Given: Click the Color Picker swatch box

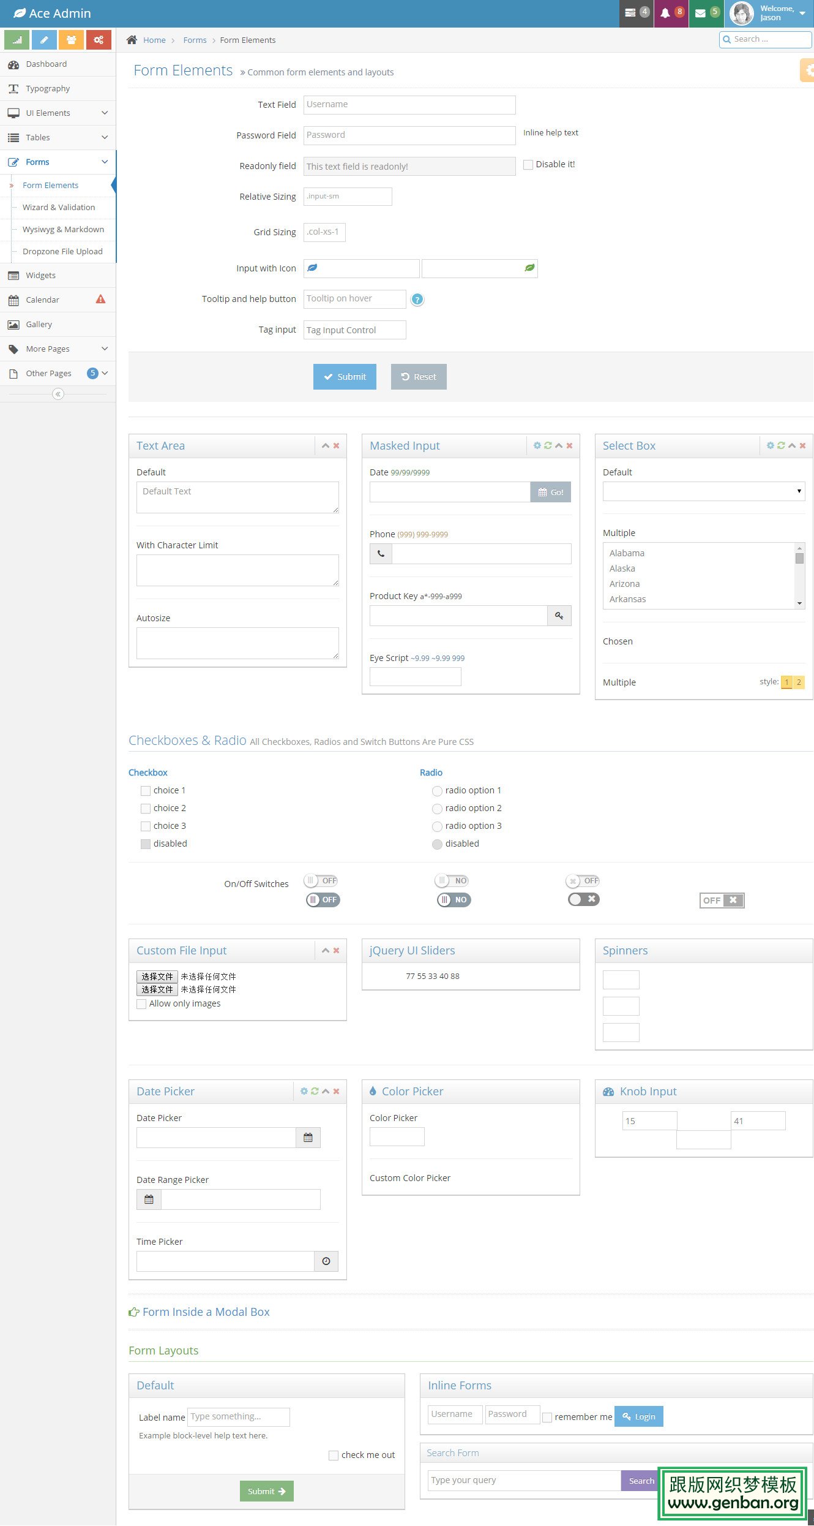Looking at the screenshot, I should click(397, 1137).
